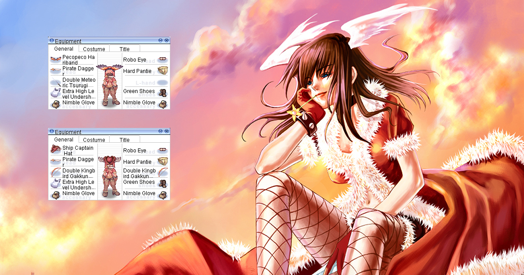
Task: Click the 'Pecopeco Hariband' item name
Action: 79,60
